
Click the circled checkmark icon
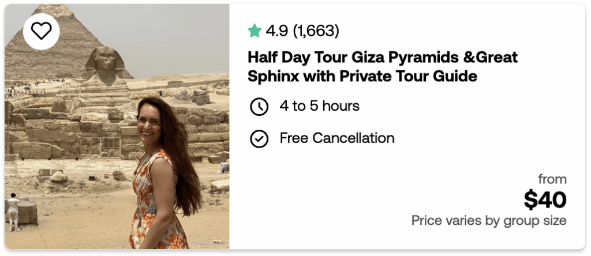(259, 139)
